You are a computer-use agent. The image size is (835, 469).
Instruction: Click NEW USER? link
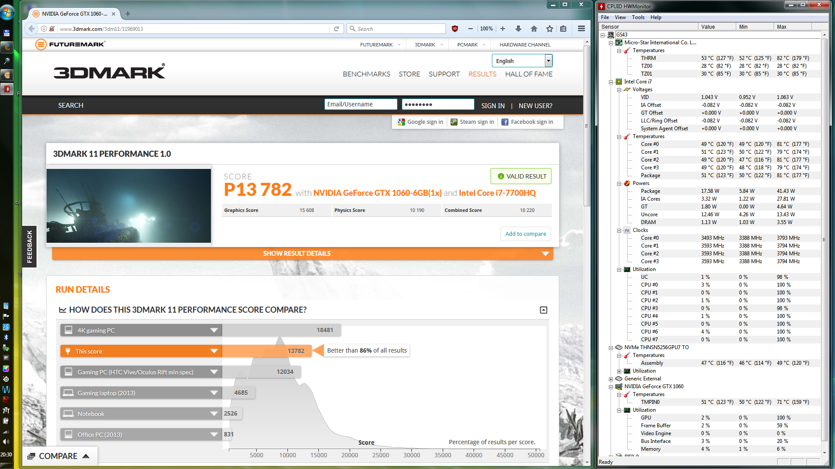click(x=535, y=106)
